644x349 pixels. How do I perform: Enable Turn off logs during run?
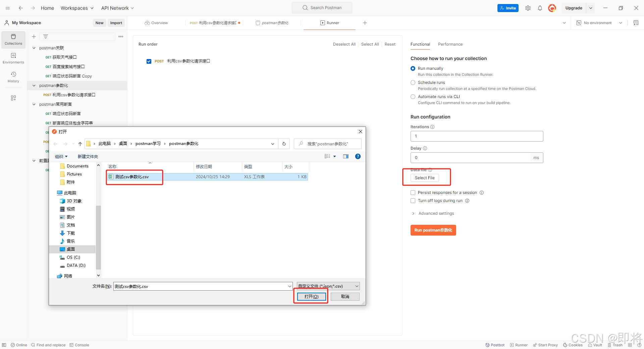pos(413,201)
